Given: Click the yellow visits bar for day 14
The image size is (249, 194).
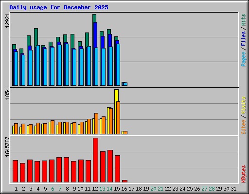Looking at the screenshot, I should click(108, 121).
